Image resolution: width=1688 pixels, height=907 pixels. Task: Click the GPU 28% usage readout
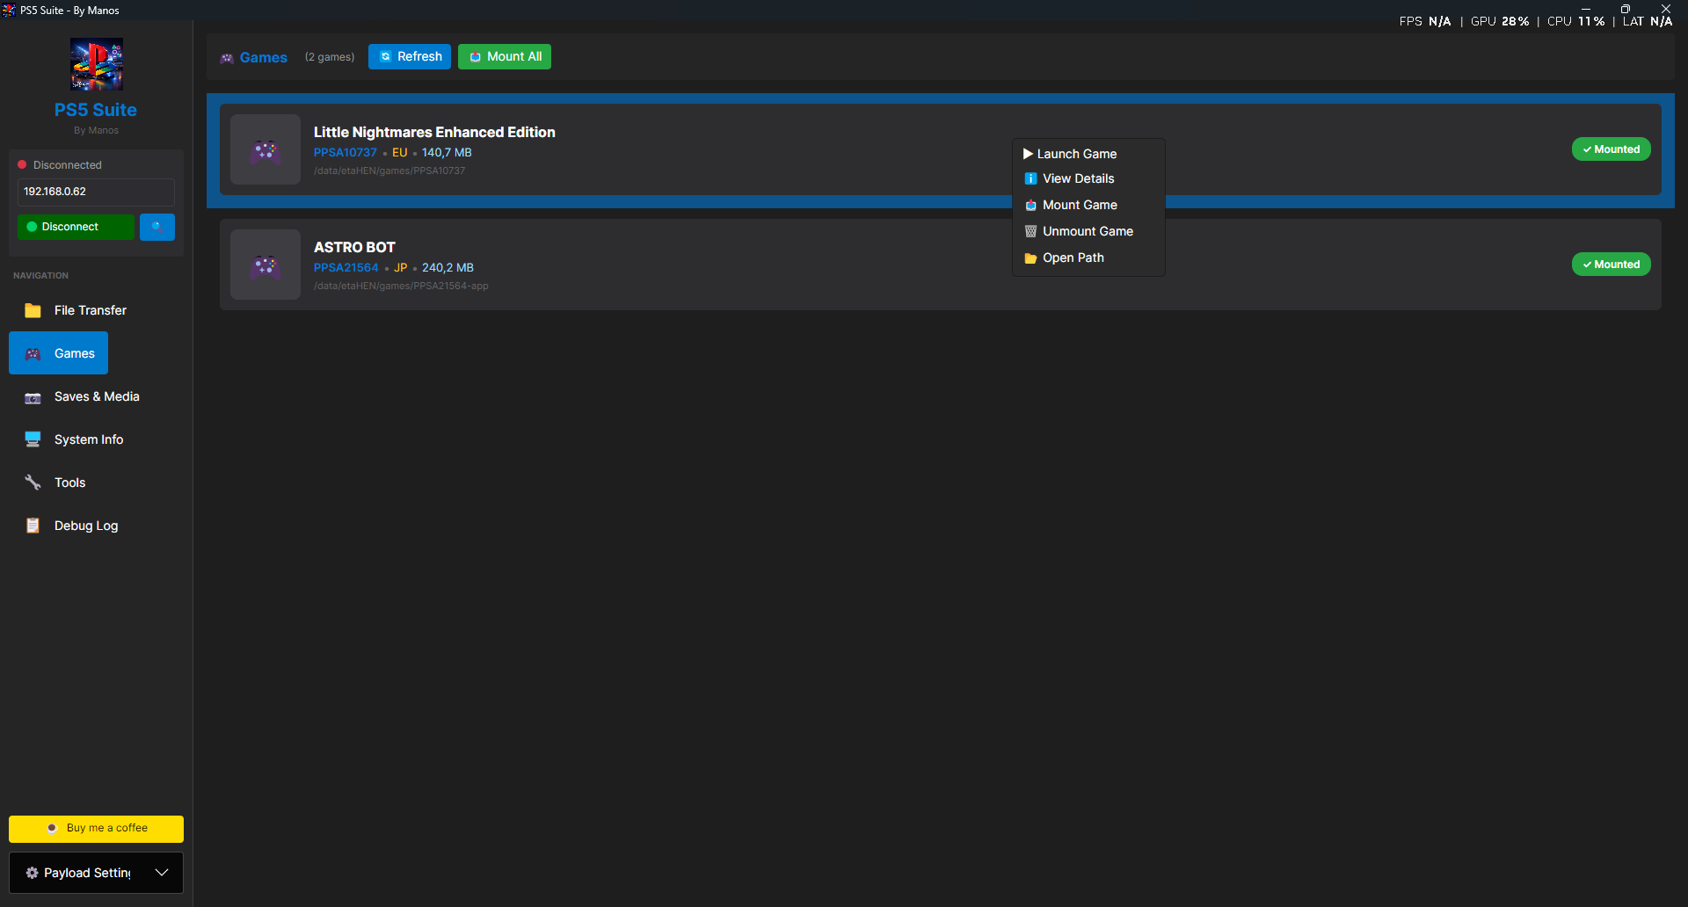pos(1500,21)
